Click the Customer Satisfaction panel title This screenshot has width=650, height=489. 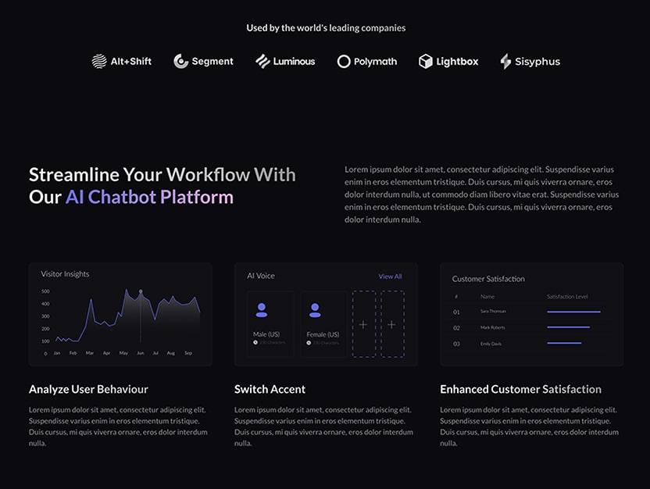pos(488,279)
